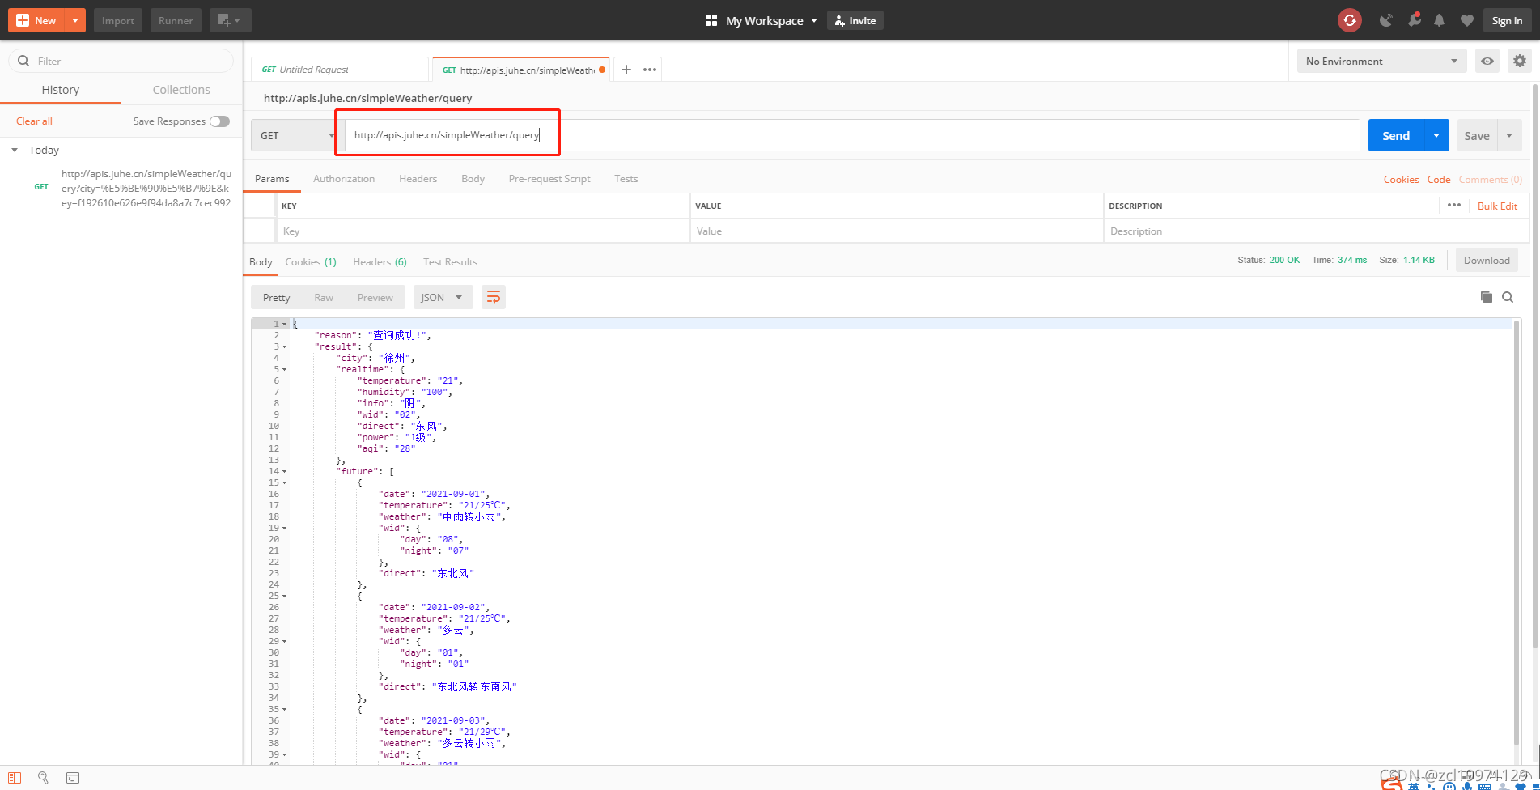
Task: Click the blue Send button
Action: 1396,135
